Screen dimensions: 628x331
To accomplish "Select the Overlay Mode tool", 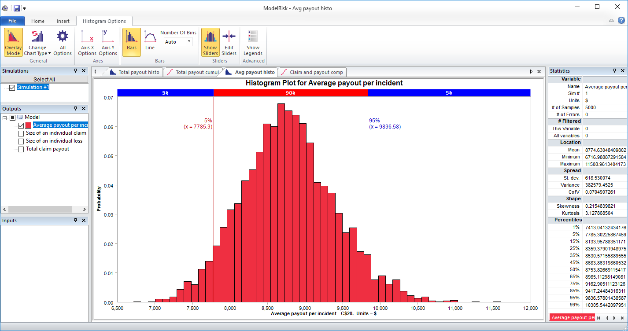I will [13, 42].
